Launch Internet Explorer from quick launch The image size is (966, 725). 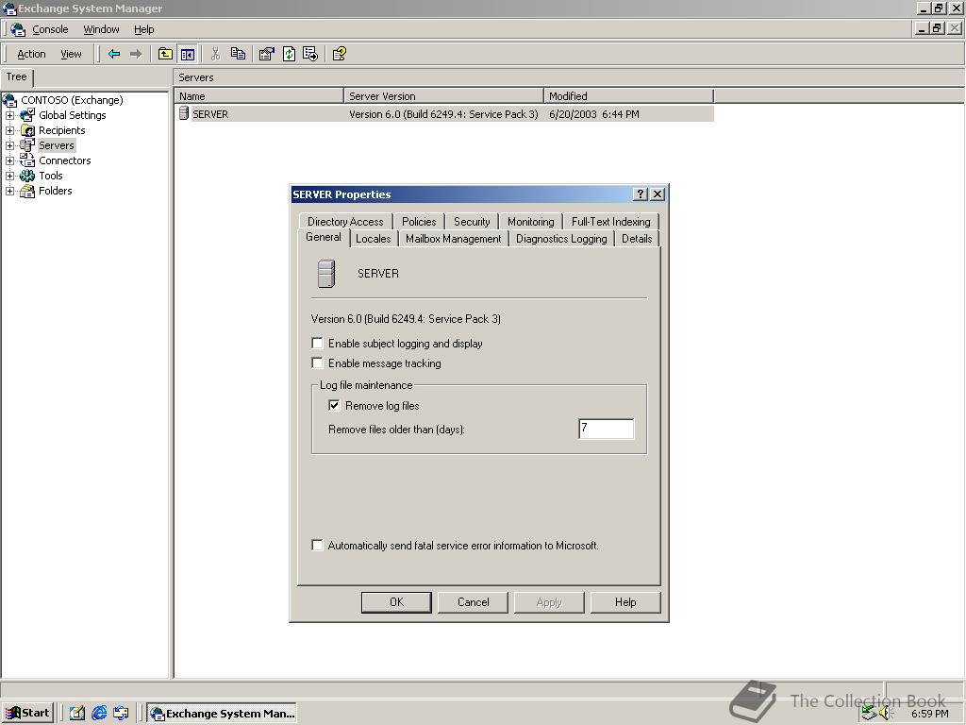click(x=98, y=714)
